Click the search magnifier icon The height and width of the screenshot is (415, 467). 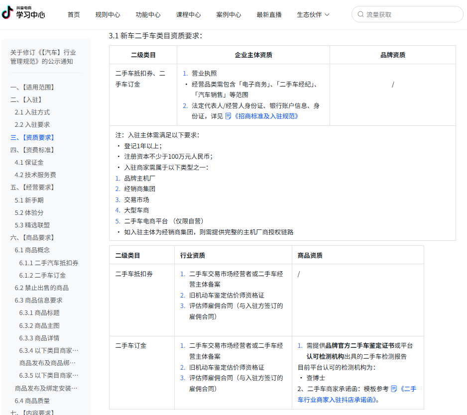pos(359,14)
